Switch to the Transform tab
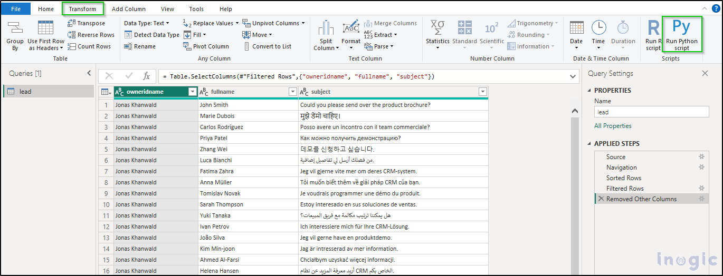The image size is (723, 276). coord(82,9)
